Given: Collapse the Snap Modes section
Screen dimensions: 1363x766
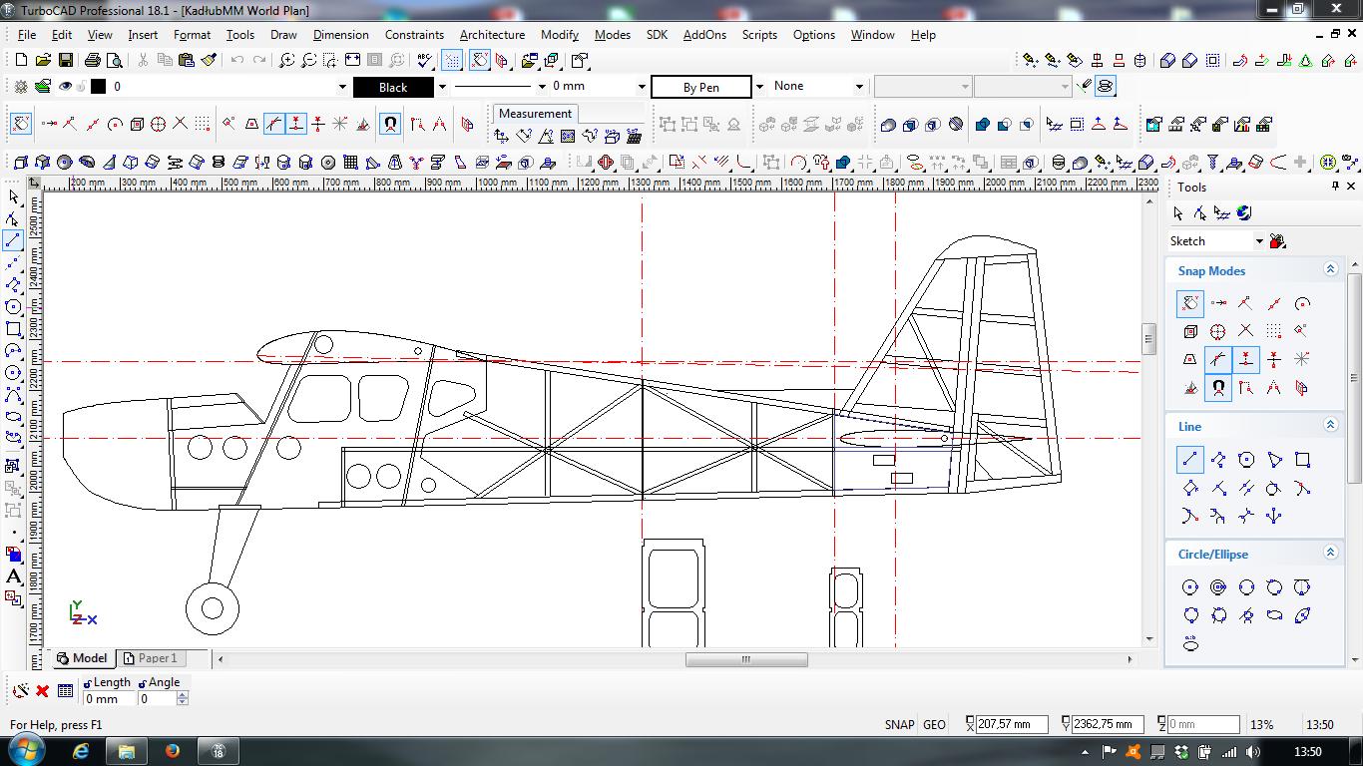Looking at the screenshot, I should click(1329, 270).
